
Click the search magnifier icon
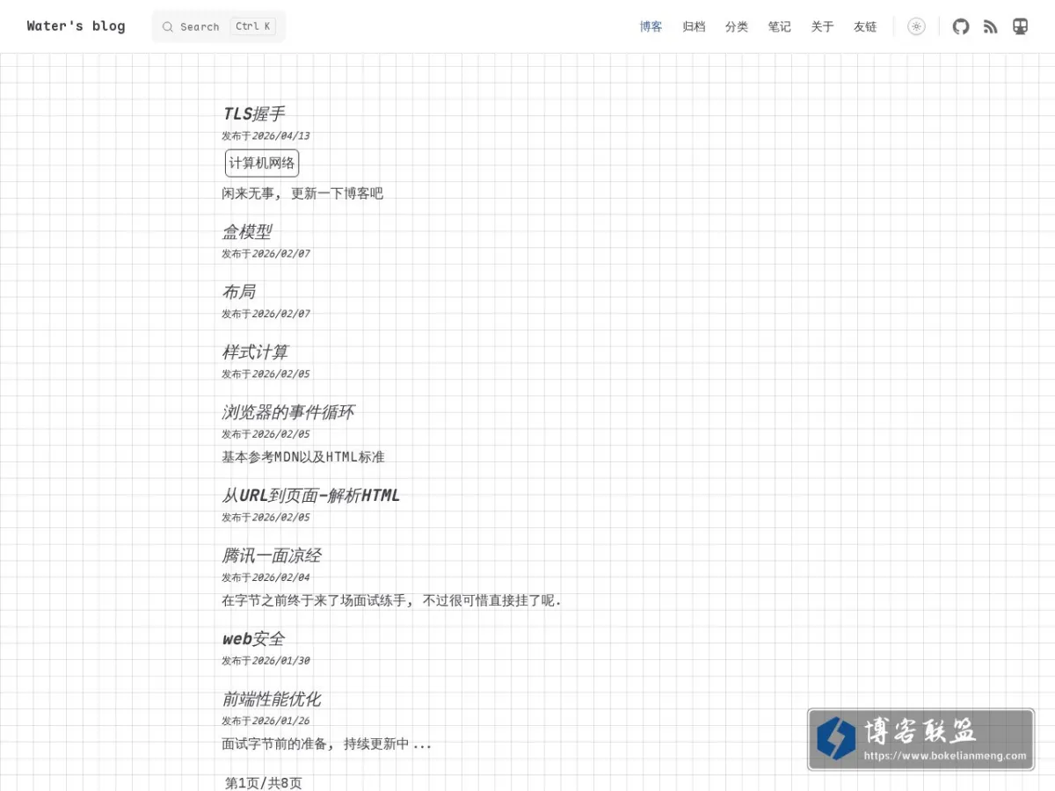pyautogui.click(x=168, y=27)
